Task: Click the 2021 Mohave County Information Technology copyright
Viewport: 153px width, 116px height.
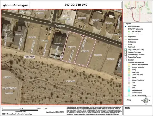Action: click(x=17, y=114)
